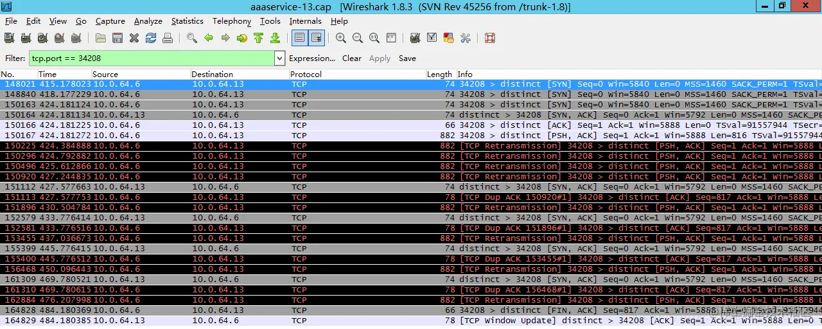Open the Capture menu
Viewport: 822px width, 329px height.
click(x=110, y=21)
